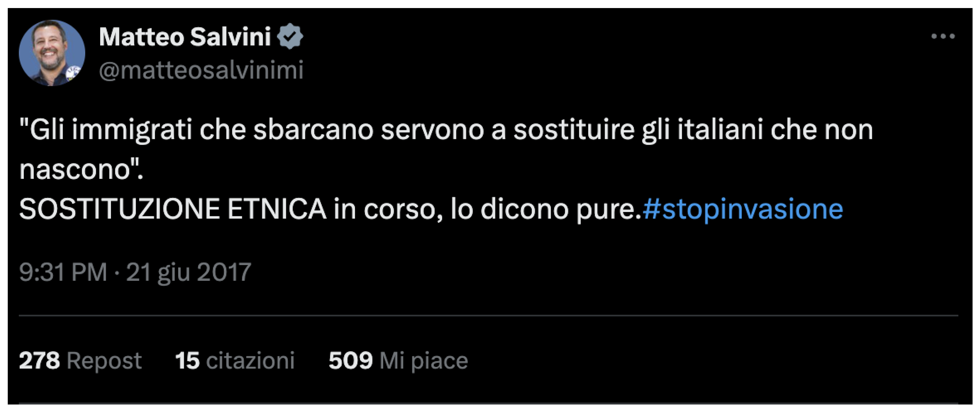Click the Matteo Salvini display name

pos(185,37)
